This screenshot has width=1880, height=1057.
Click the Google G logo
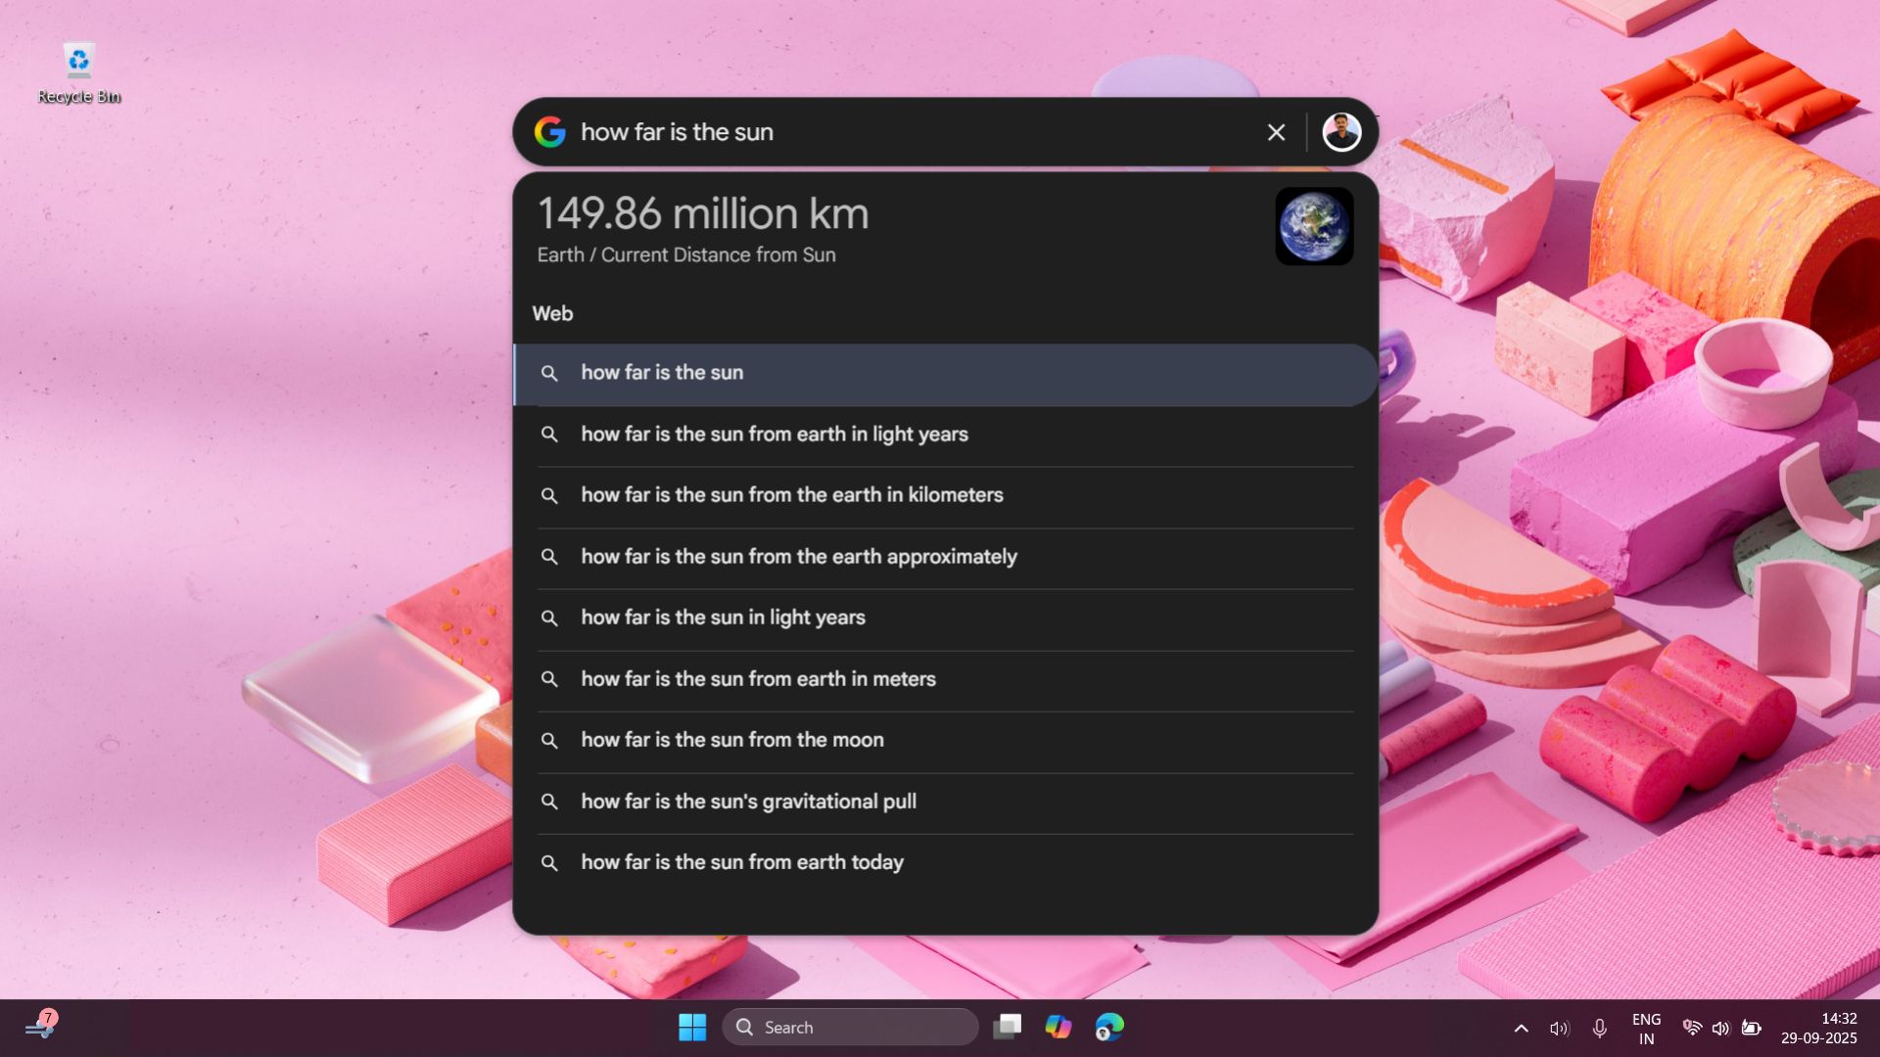point(551,131)
